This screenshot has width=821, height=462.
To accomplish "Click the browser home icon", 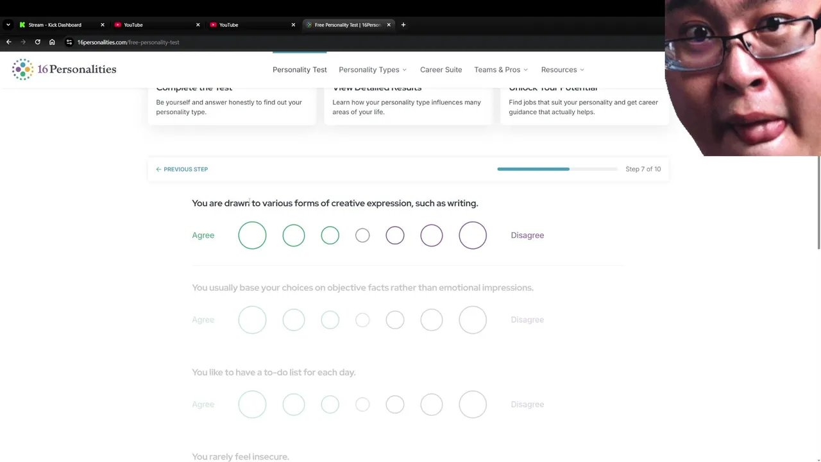I will click(x=52, y=42).
